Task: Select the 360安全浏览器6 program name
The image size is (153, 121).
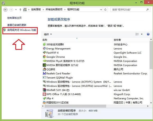Action: [55, 45]
